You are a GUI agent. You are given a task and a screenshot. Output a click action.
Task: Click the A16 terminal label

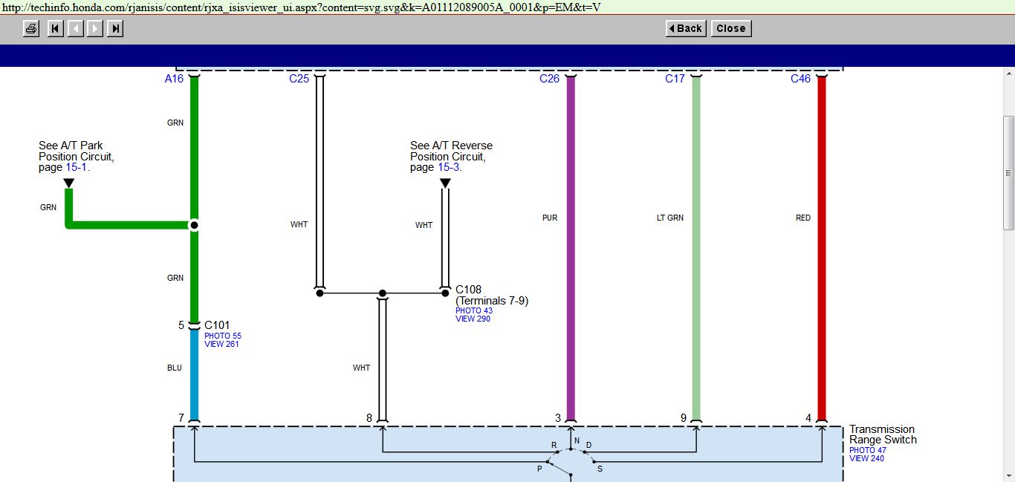coord(174,79)
